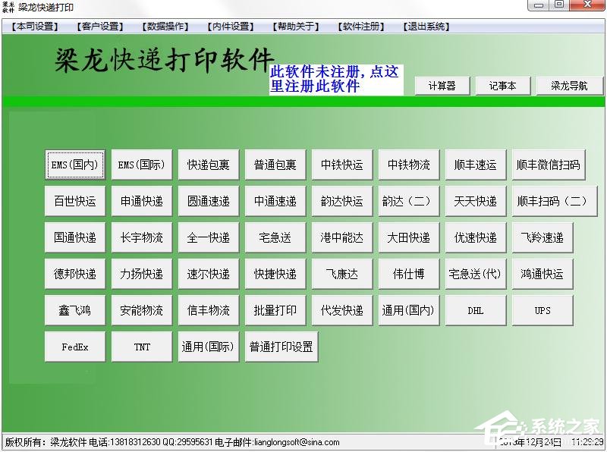Screen dimensions: 607x452
Task: Open 大田快递 waybill
Action: tap(409, 237)
